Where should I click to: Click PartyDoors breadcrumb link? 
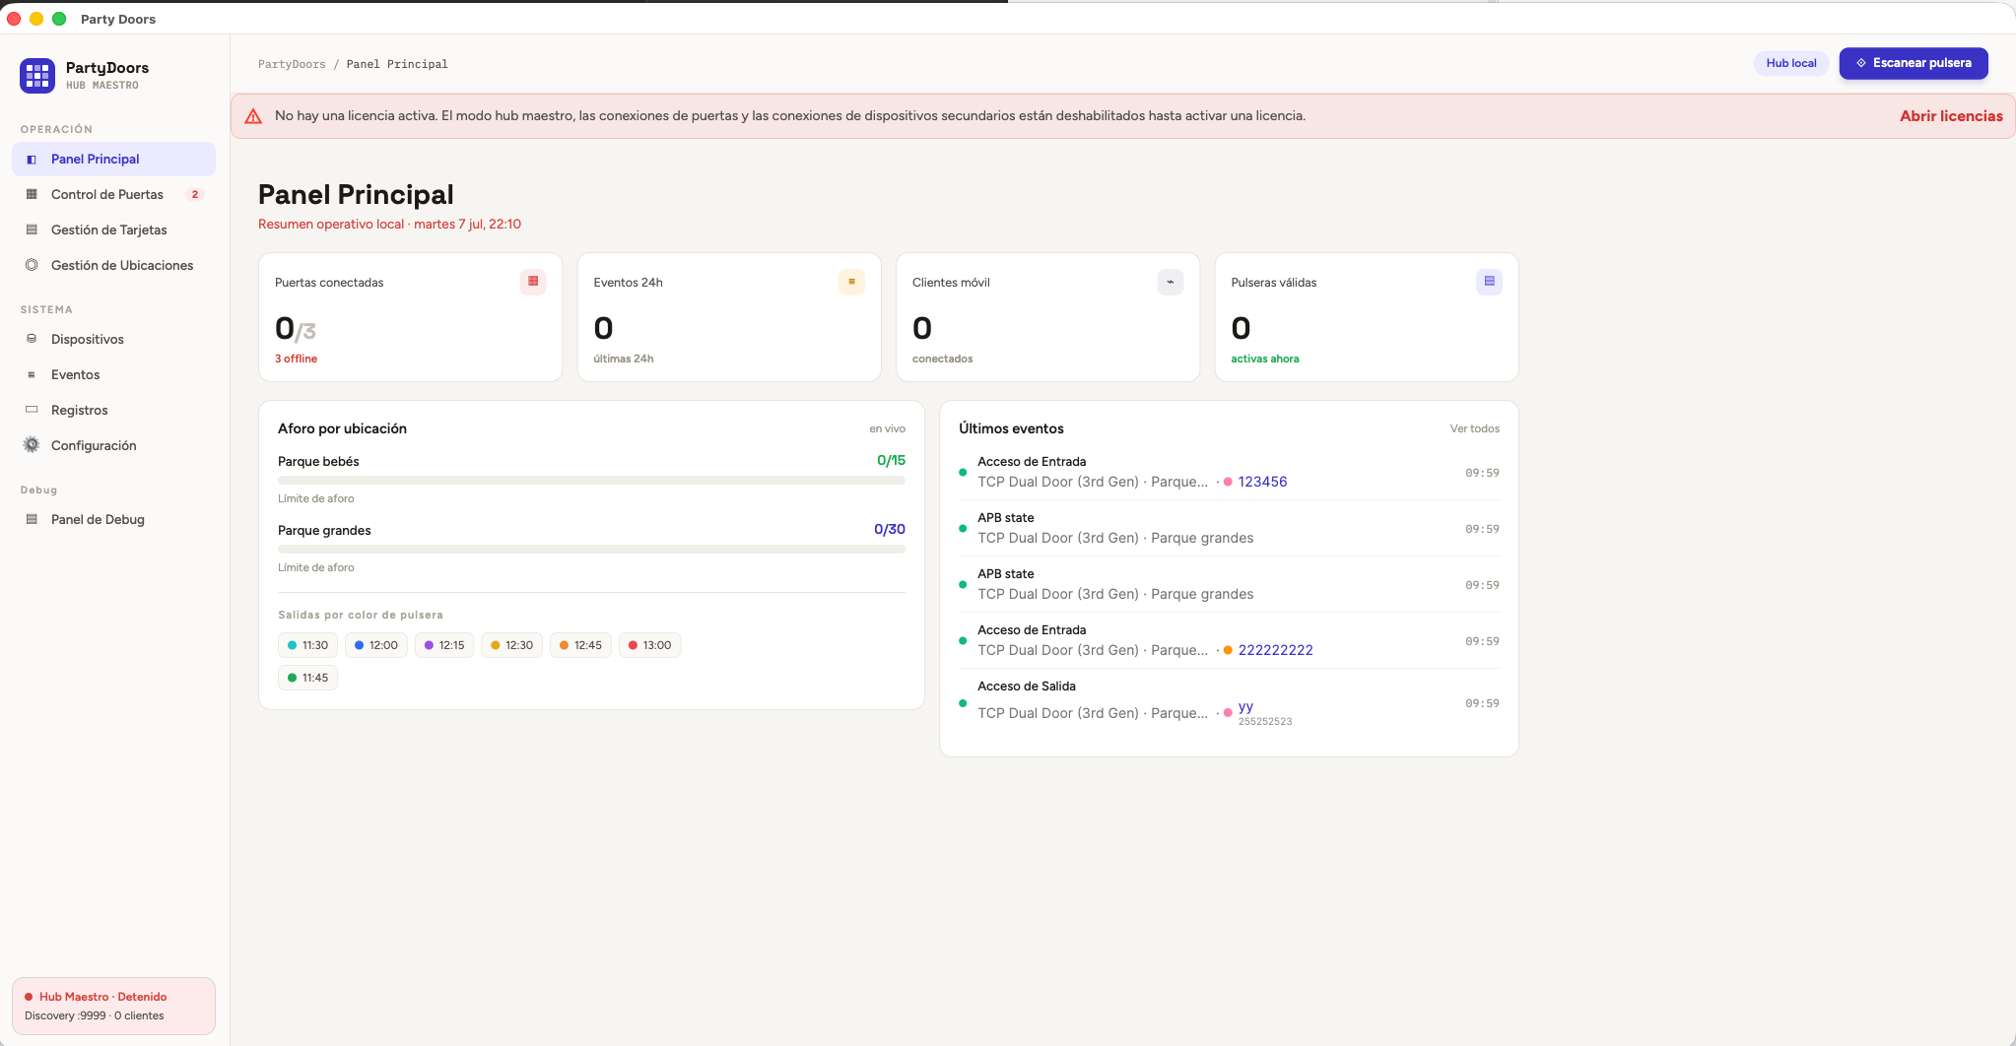[x=292, y=64]
